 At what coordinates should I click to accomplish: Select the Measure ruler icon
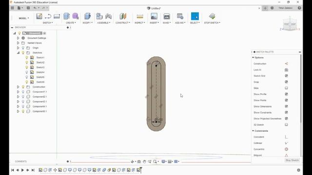click(140, 16)
